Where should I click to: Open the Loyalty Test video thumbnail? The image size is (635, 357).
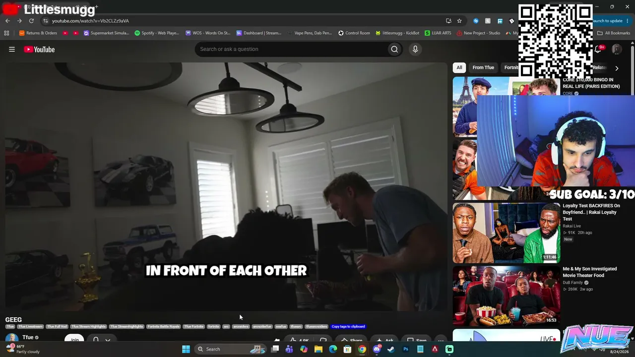click(x=506, y=233)
